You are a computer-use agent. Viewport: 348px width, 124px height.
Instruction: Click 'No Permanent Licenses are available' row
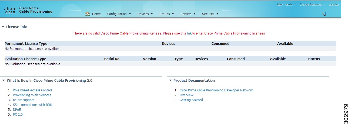click(x=170, y=49)
